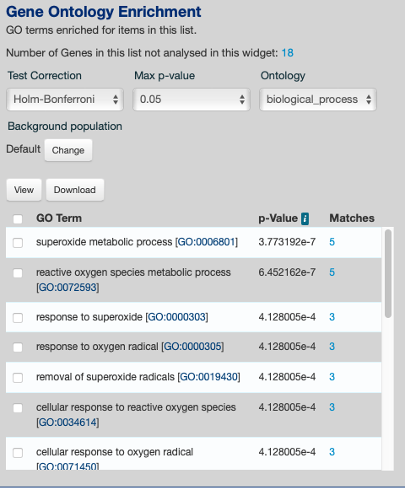Check the superoxide metabolic process row

18,243
